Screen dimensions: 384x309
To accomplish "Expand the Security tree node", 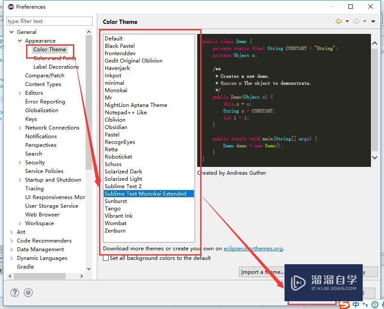I will point(20,163).
